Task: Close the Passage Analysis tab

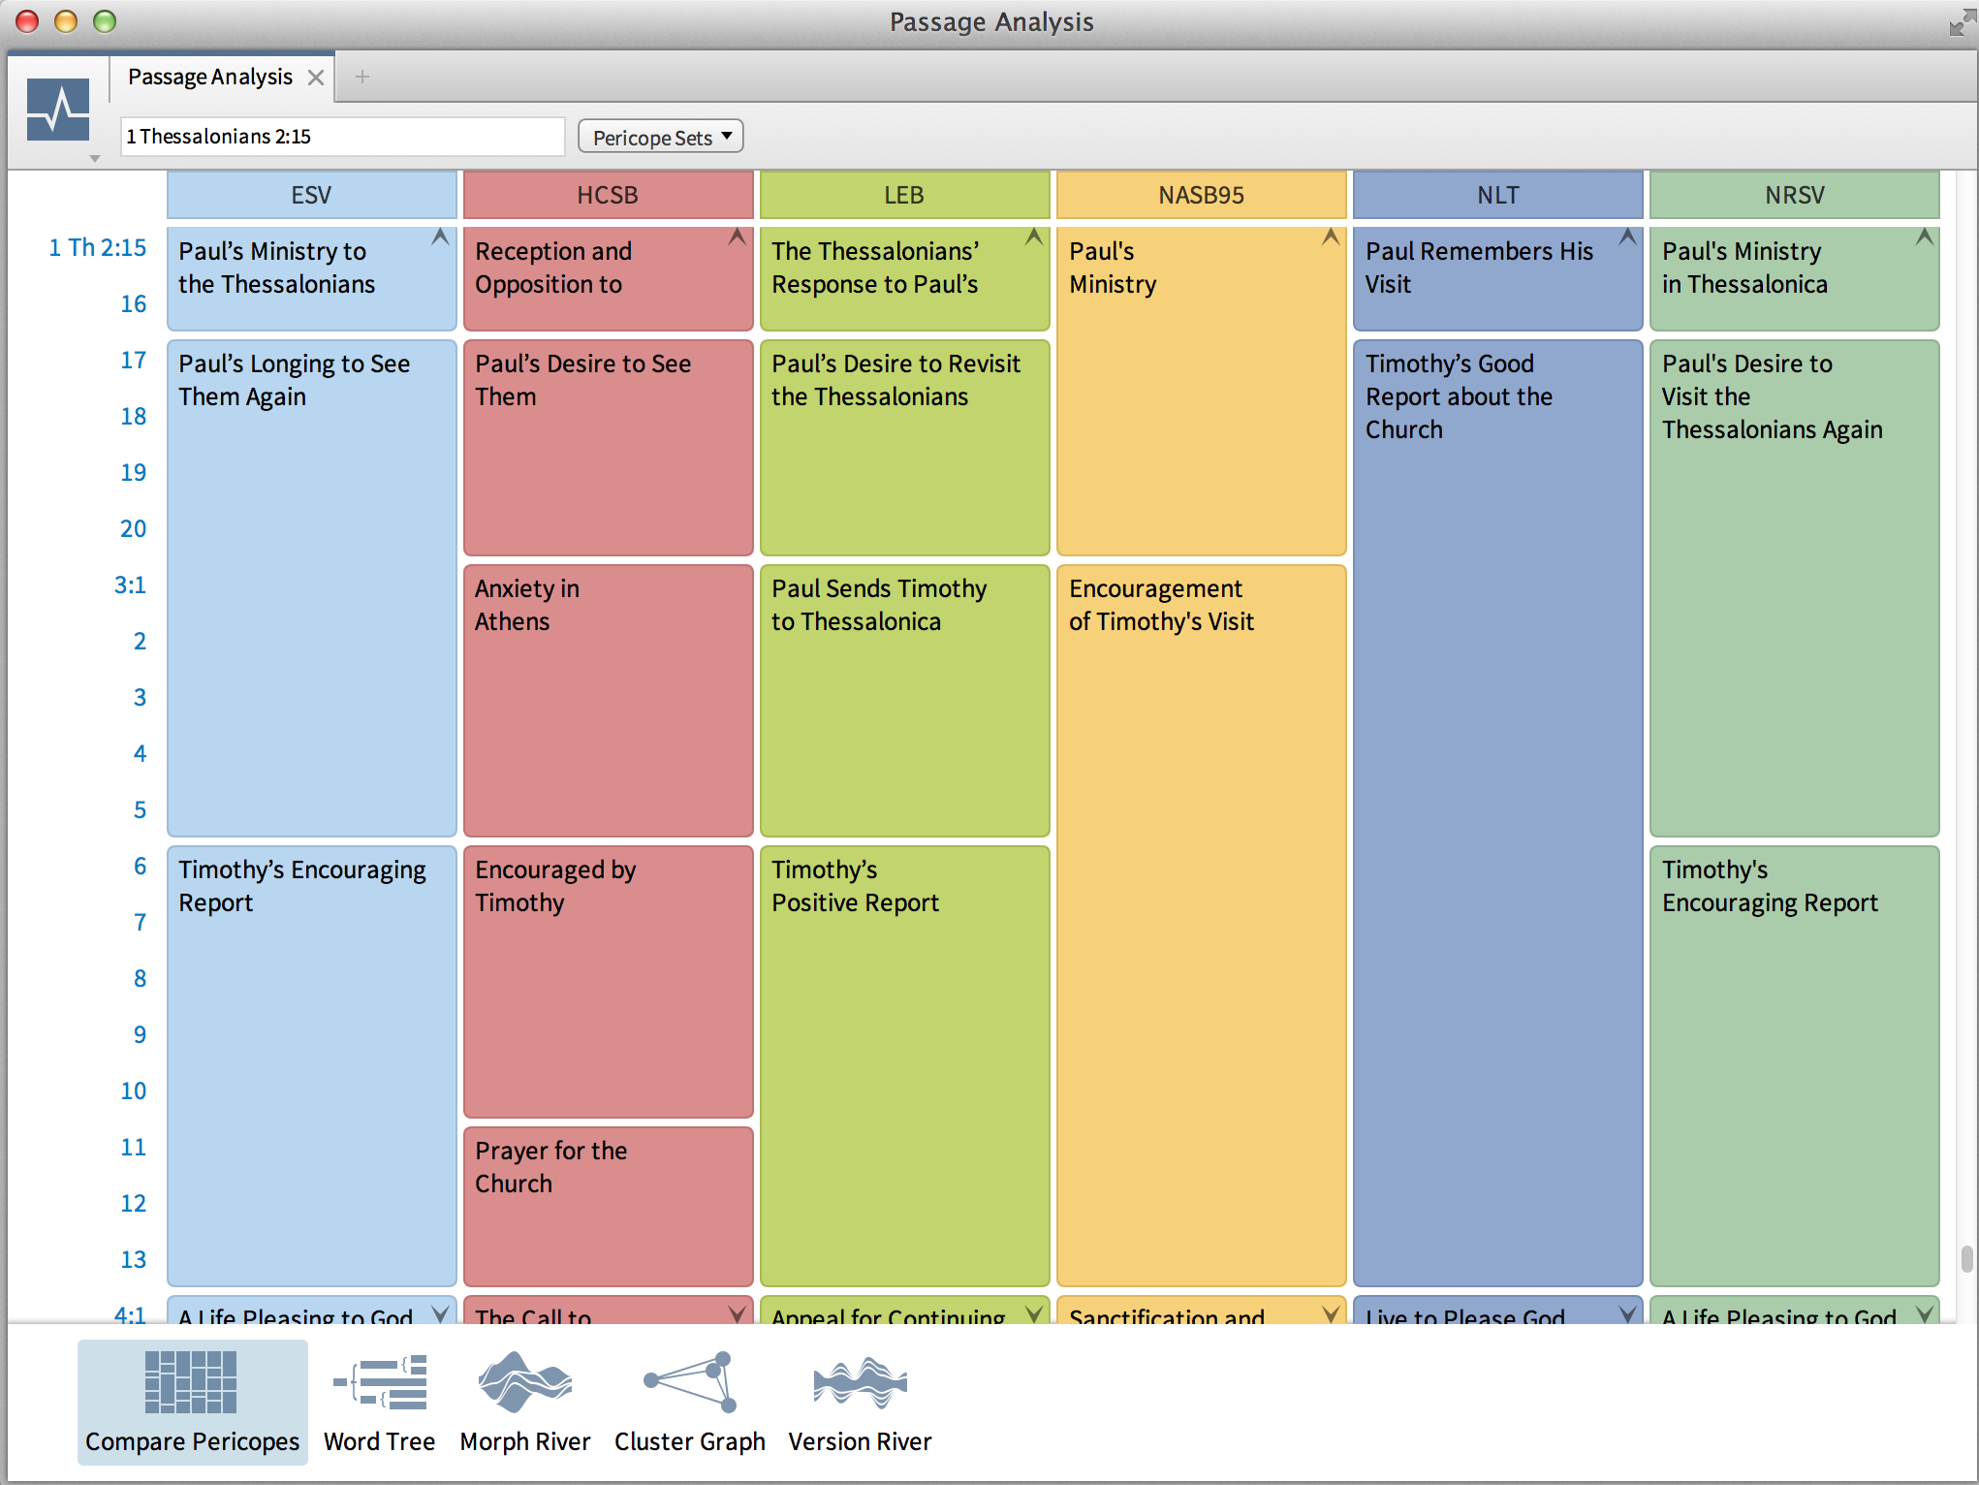Action: coord(316,78)
